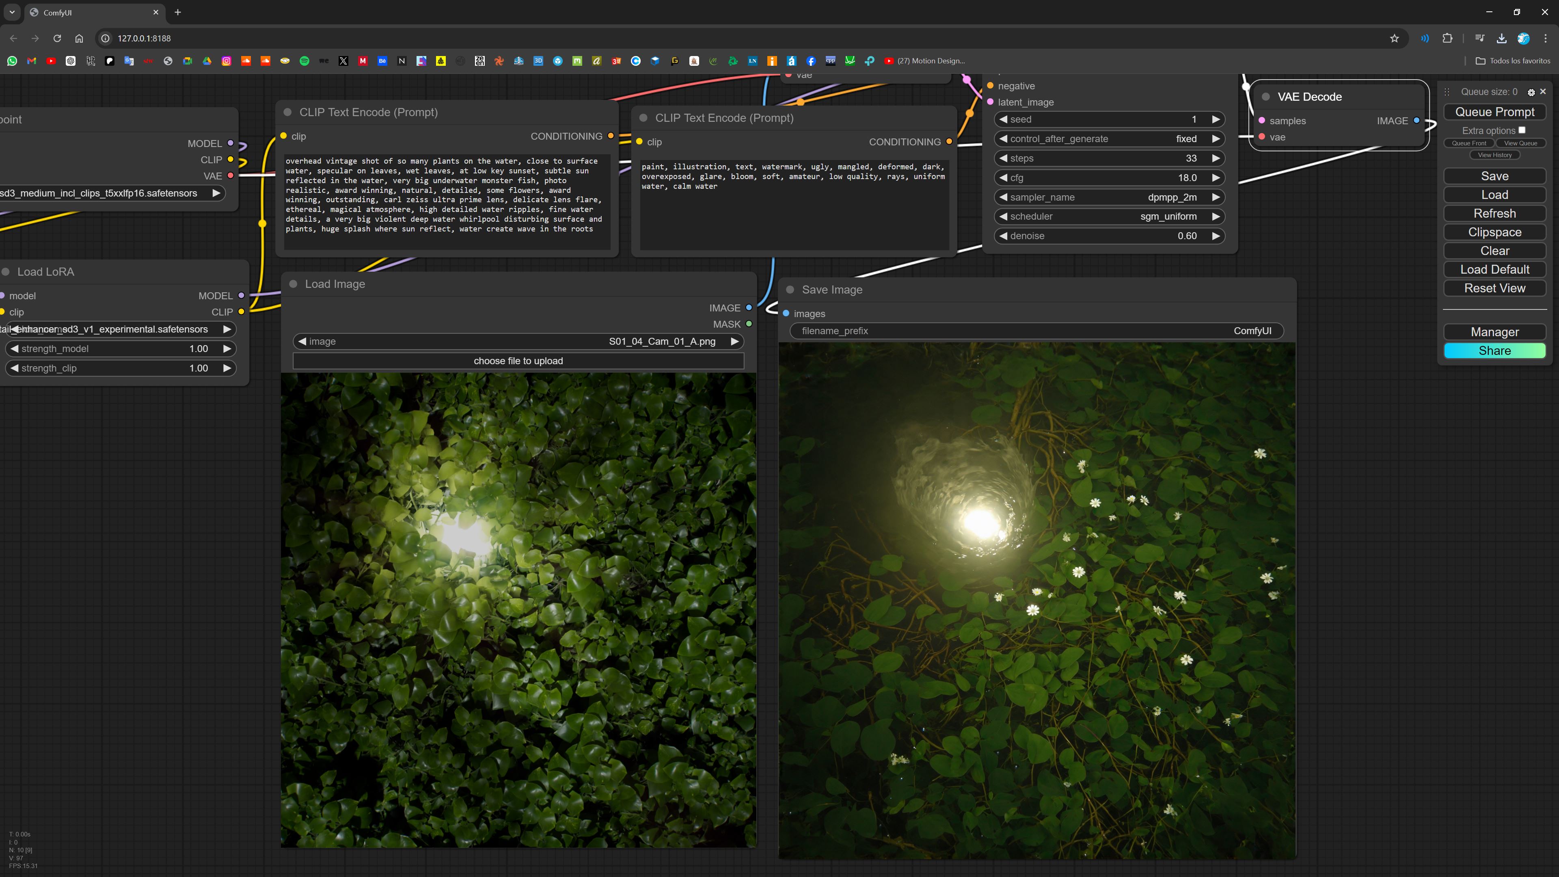The width and height of the screenshot is (1559, 877).
Task: Open View History
Action: (1494, 155)
